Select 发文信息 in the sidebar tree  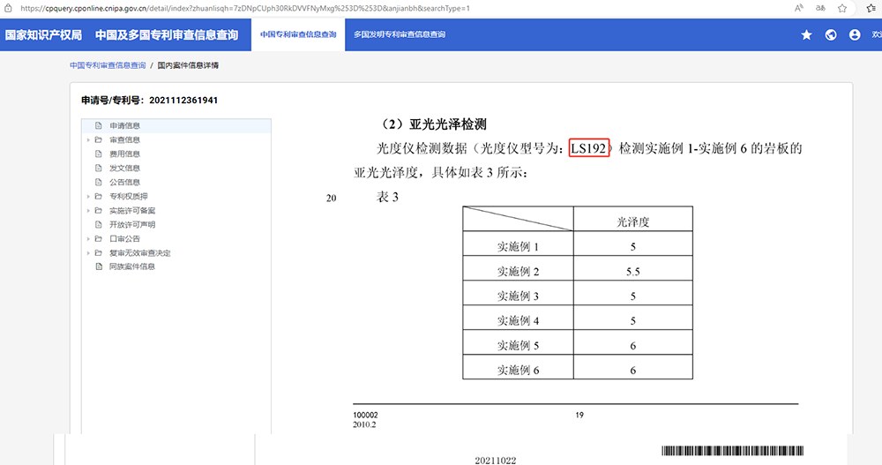click(124, 168)
